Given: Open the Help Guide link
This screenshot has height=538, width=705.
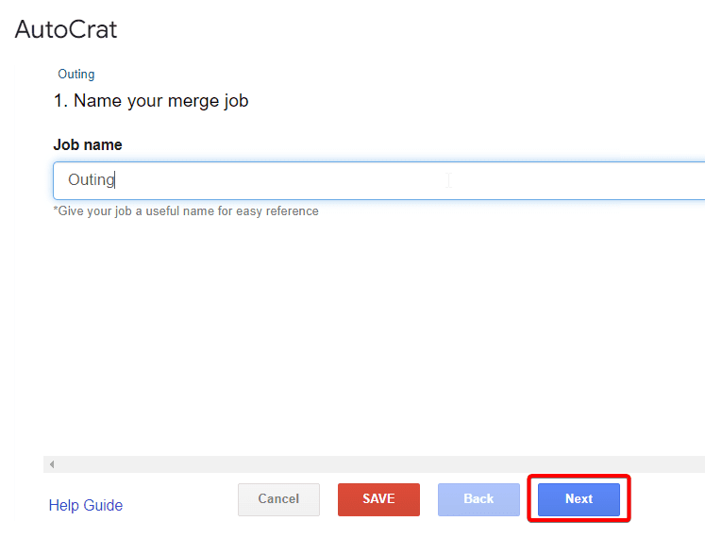Looking at the screenshot, I should point(86,505).
